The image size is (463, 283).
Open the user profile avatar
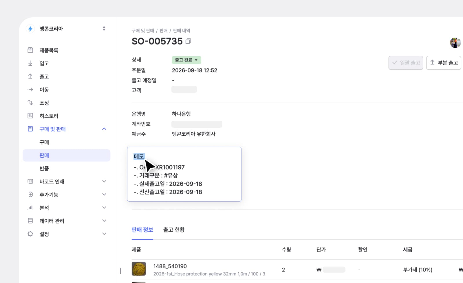click(455, 43)
